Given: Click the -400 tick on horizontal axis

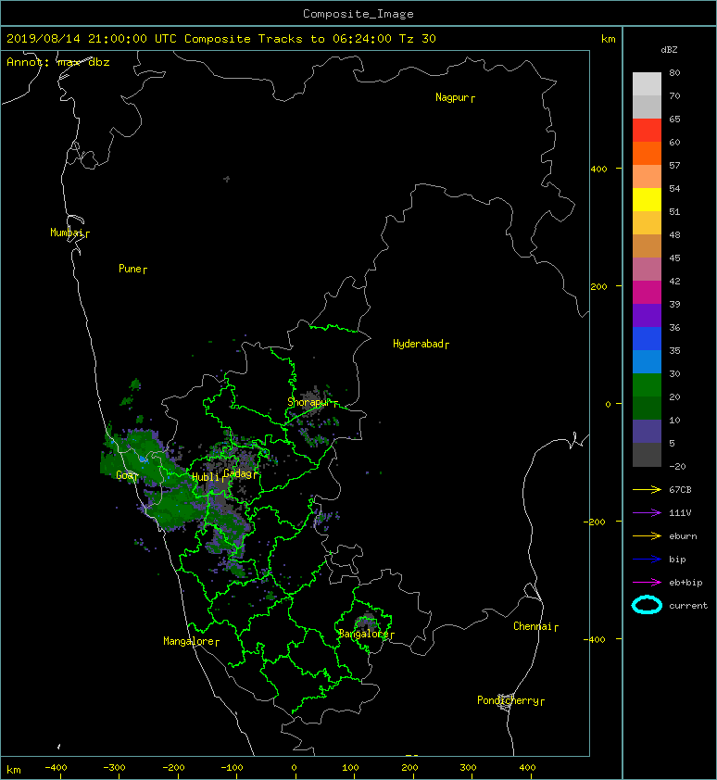Looking at the screenshot, I should (56, 768).
